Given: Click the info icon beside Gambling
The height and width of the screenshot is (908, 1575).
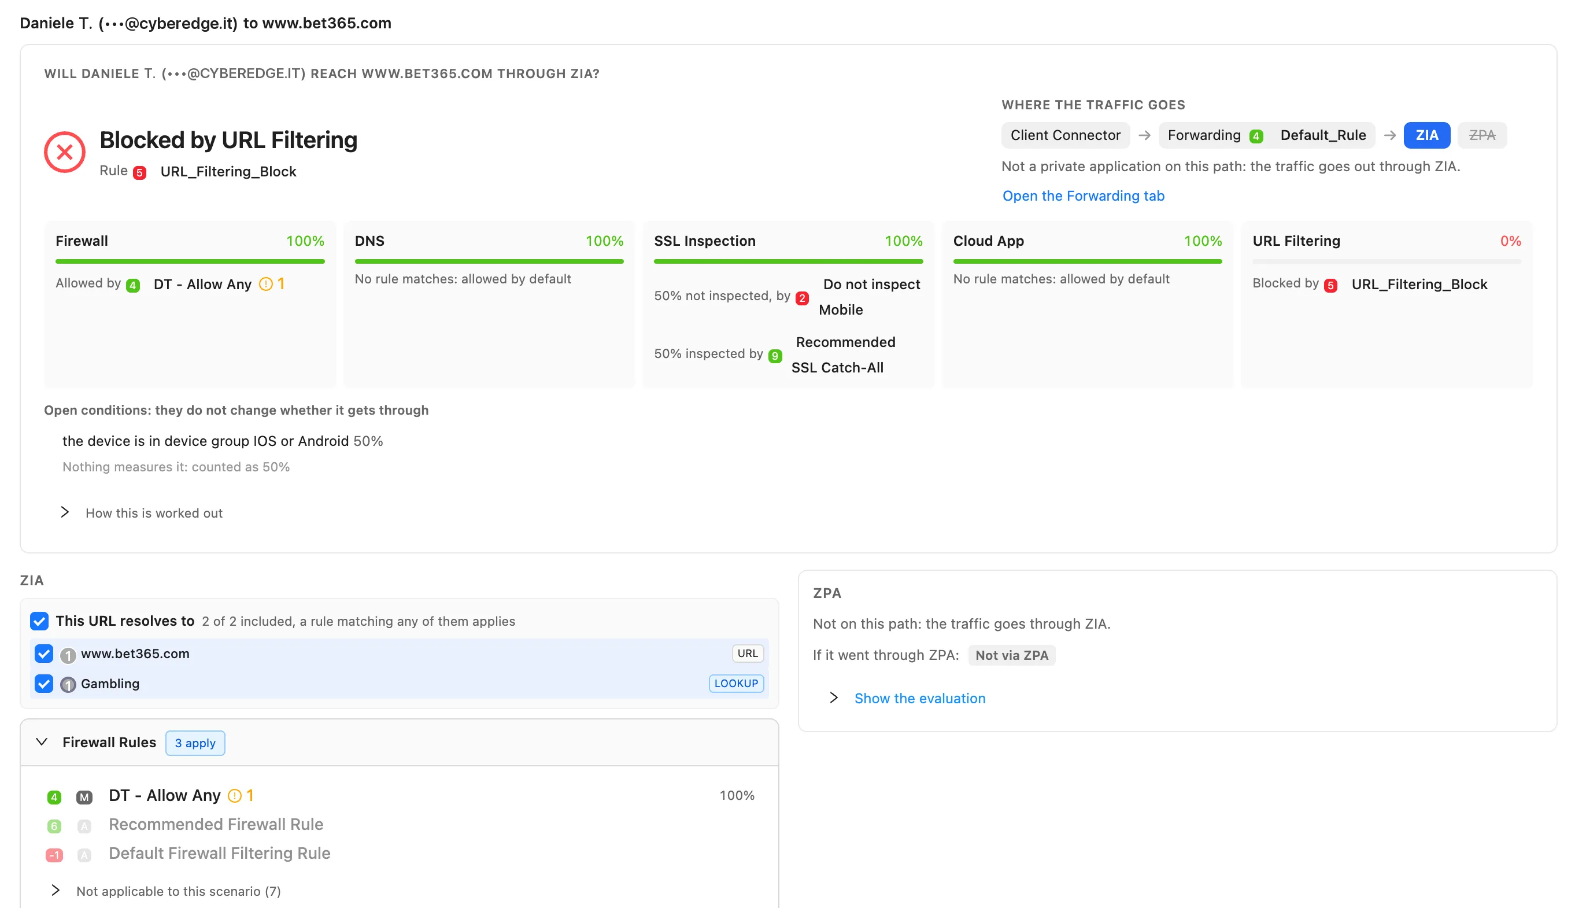Looking at the screenshot, I should [68, 685].
